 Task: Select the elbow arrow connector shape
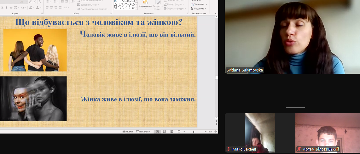(123, 4)
